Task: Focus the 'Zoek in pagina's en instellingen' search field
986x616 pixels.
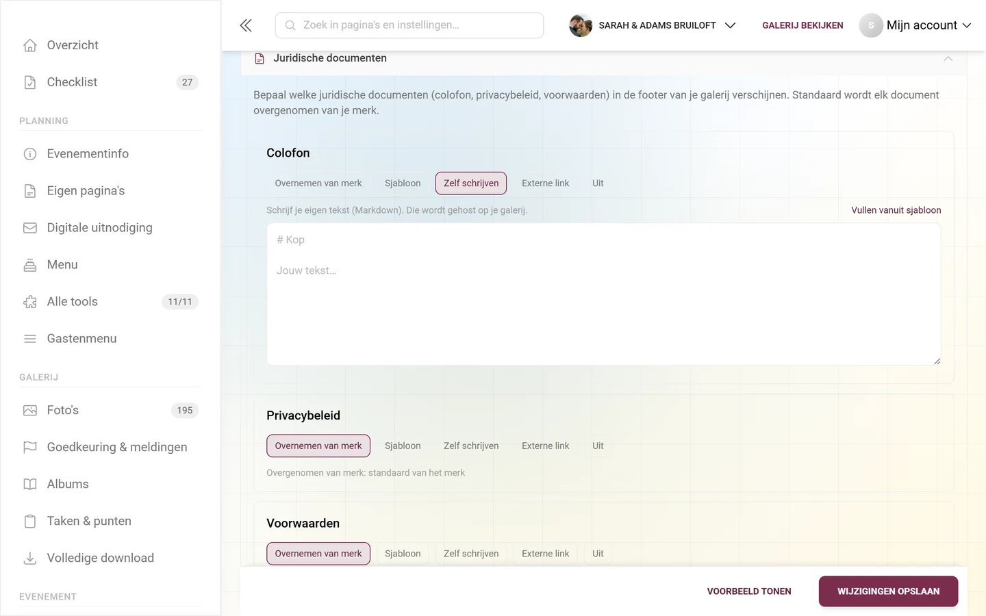Action: 409,25
